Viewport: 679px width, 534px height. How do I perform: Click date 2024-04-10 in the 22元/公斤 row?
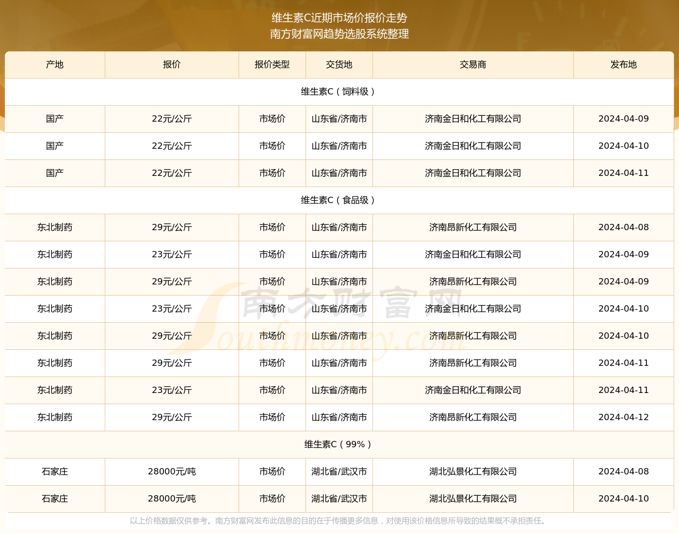pyautogui.click(x=624, y=146)
